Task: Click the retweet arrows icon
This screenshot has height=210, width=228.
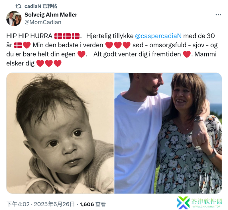Action: pyautogui.click(x=18, y=6)
